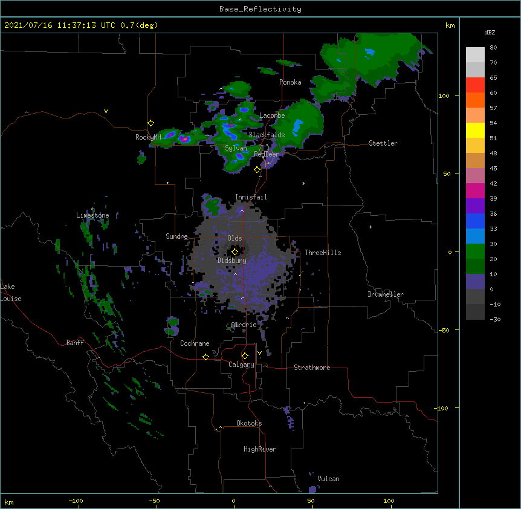The height and width of the screenshot is (509, 521).
Task: Click the Innisfail city label
Action: coord(251,197)
